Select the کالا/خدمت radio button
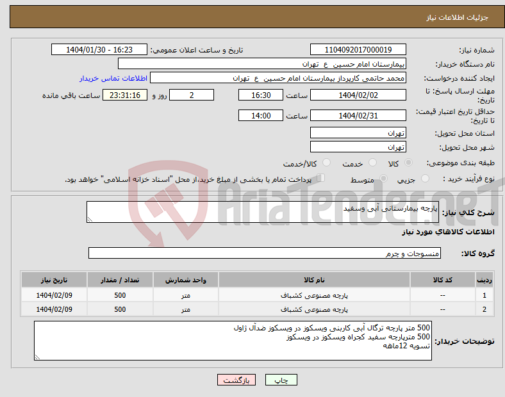The height and width of the screenshot is (397, 505). (327, 163)
